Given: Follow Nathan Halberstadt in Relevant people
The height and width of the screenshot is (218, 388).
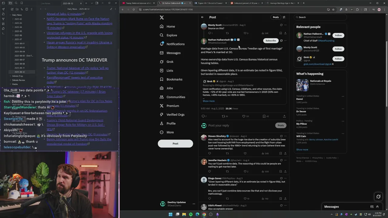Looking at the screenshot, I should pos(338,35).
